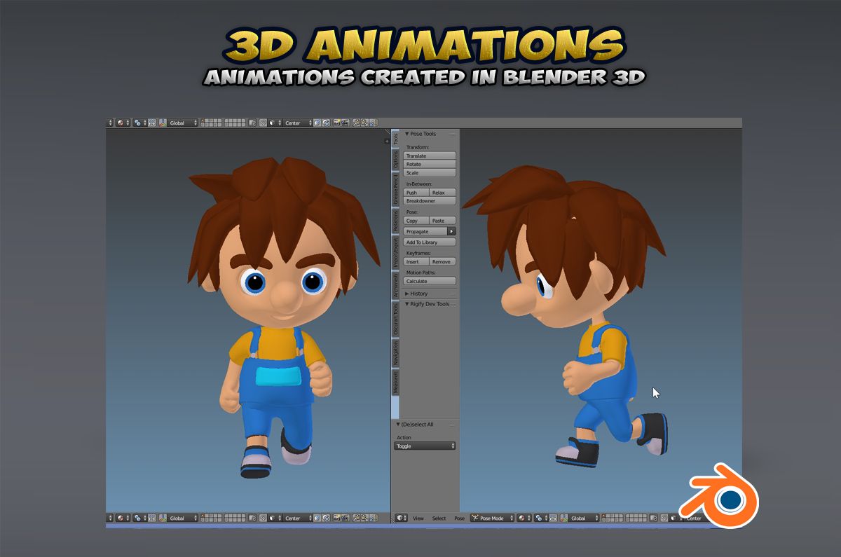Click shading sphere icon in bottom-left header
The height and width of the screenshot is (557, 841).
point(123,518)
